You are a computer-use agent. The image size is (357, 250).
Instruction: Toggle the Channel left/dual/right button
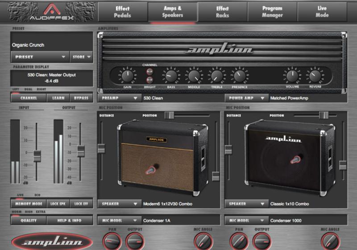[x=29, y=98]
